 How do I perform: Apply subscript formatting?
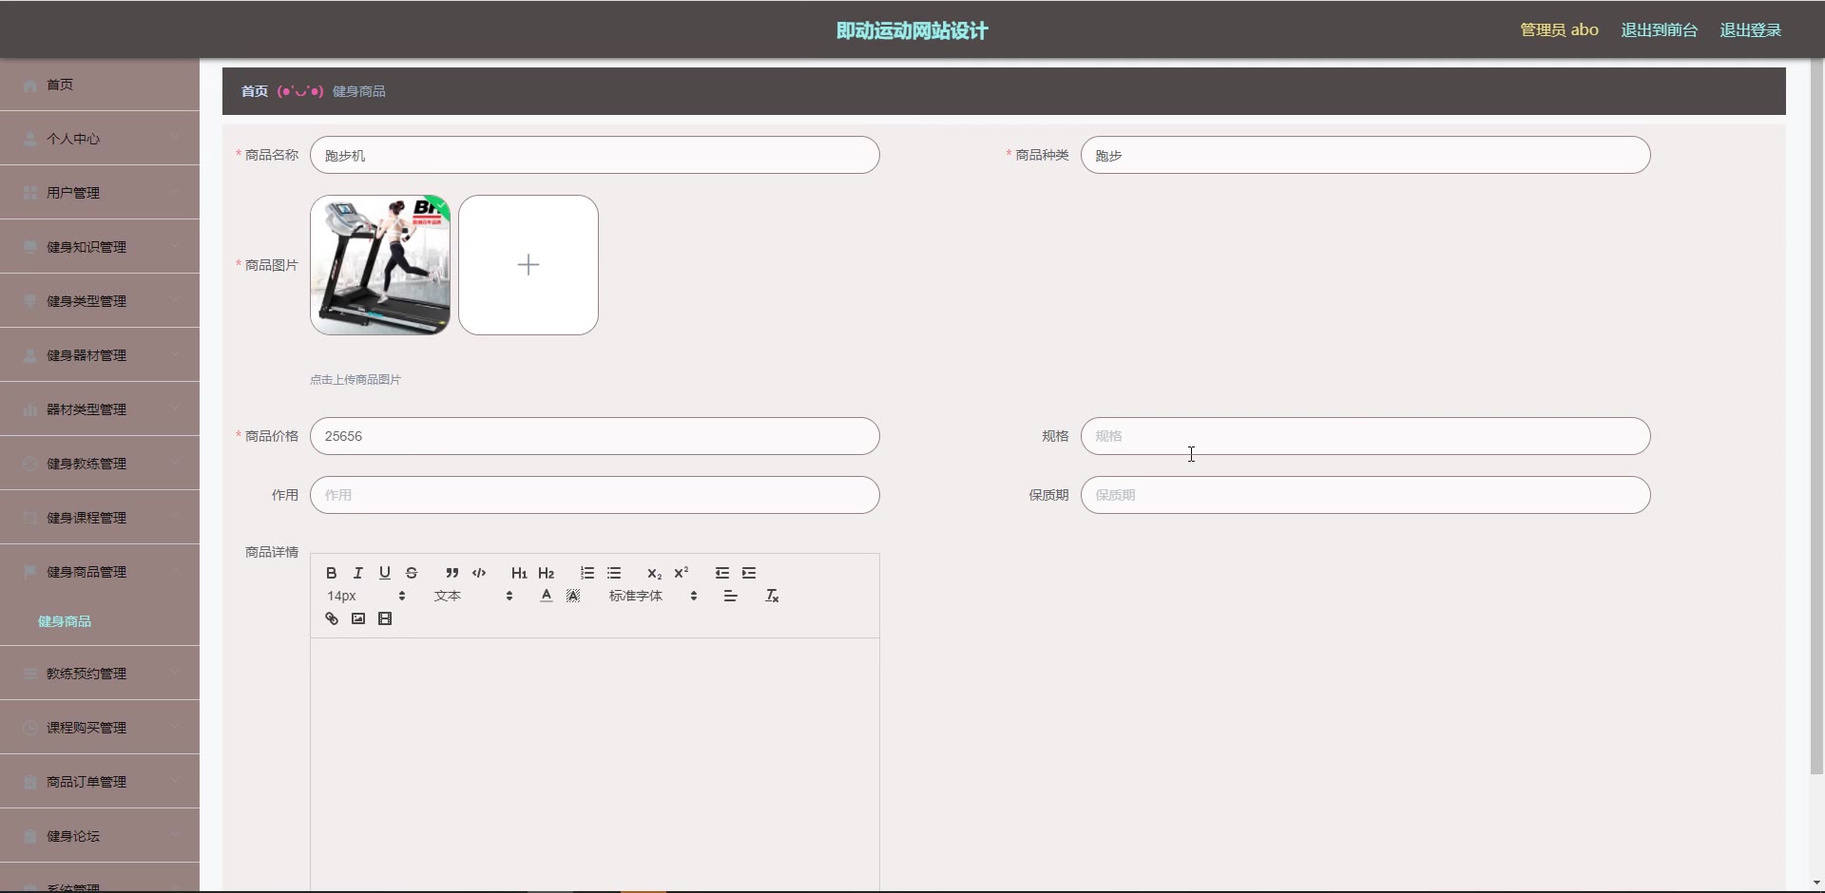(654, 573)
